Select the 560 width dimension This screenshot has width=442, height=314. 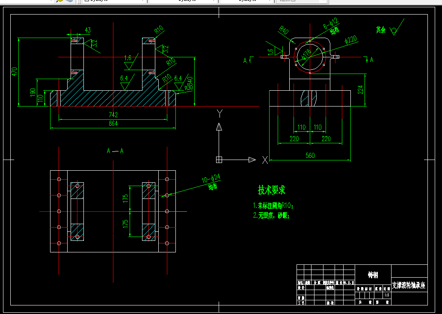tap(310, 156)
